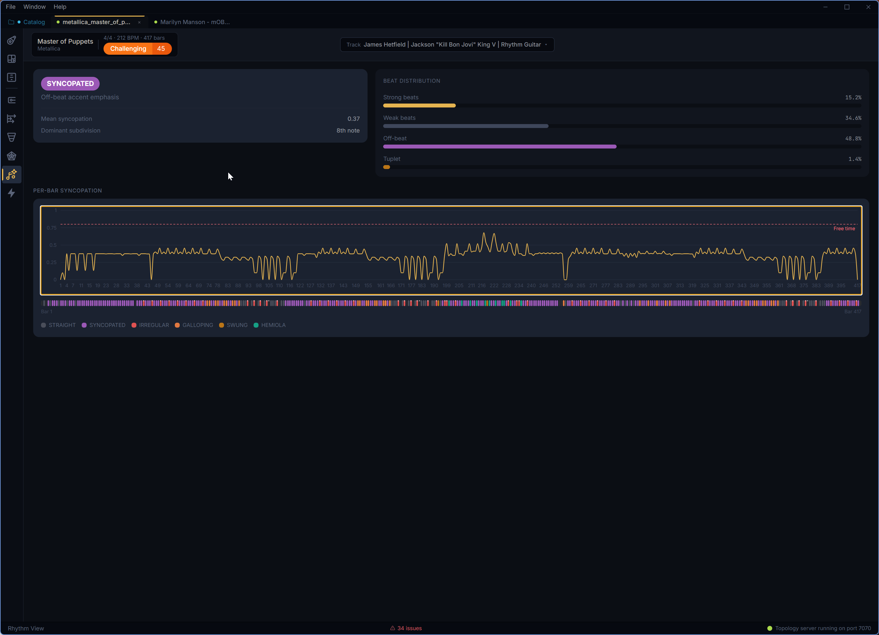
Task: Click the Rhythm View status bar label
Action: pos(26,628)
